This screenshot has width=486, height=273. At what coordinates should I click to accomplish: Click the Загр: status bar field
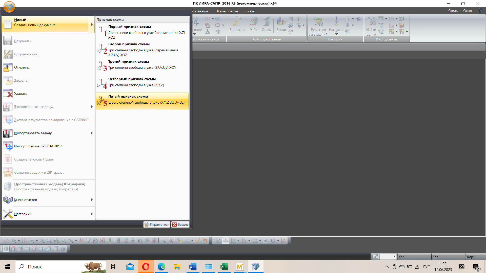pos(475,257)
